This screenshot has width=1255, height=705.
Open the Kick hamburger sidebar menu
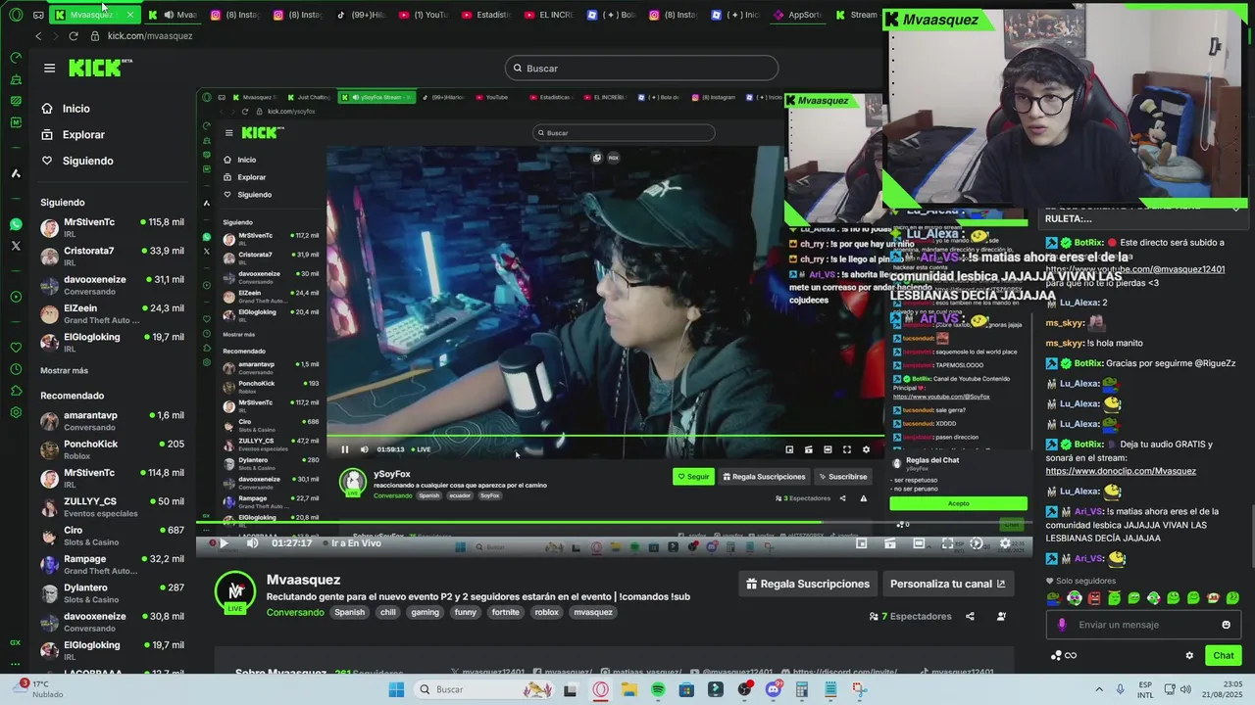tap(49, 68)
